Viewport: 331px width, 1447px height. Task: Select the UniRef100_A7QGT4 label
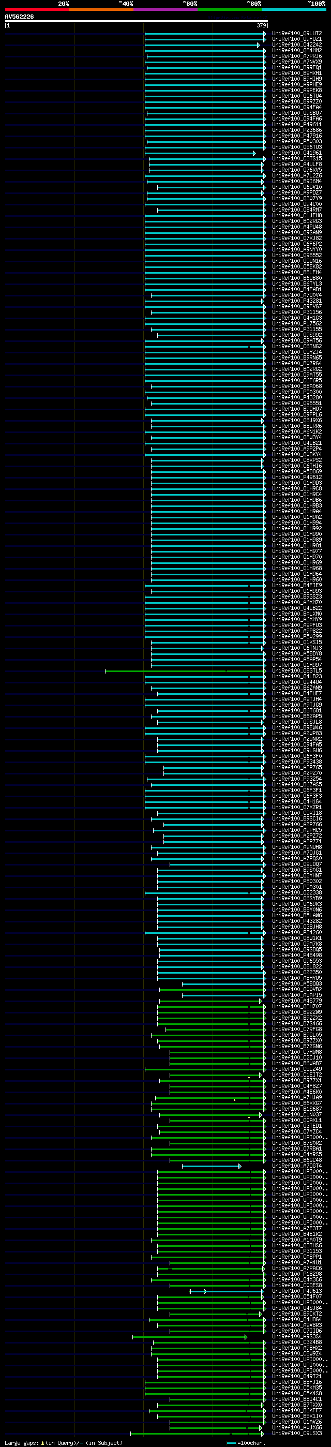coord(297,1166)
